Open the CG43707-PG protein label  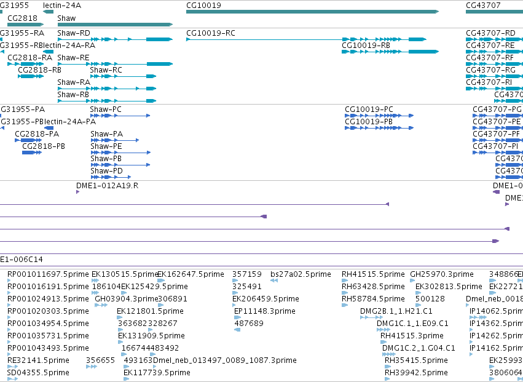click(497, 110)
